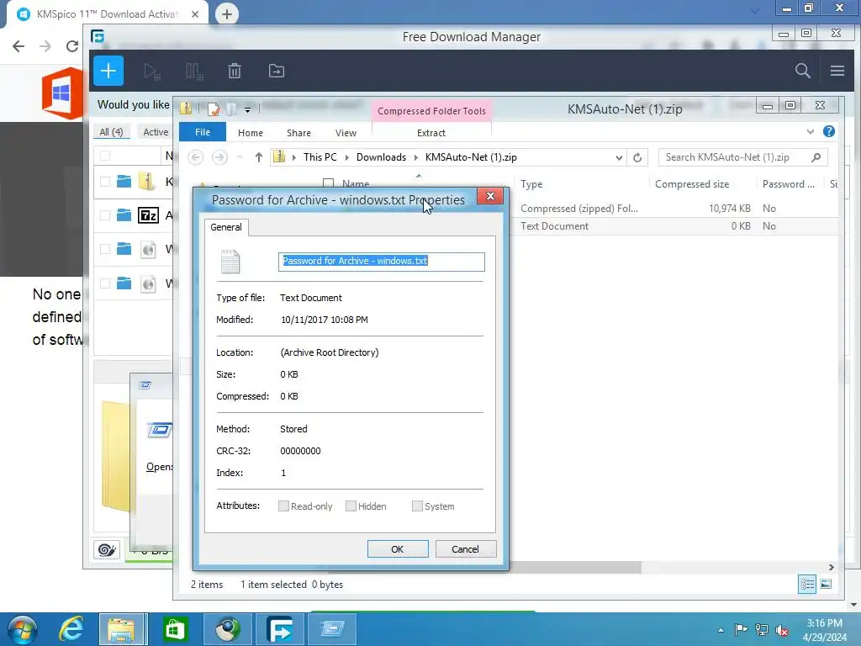Screen dimensions: 861x646
Task: Expand the ribbon with the chevron near help
Action: [x=811, y=131]
